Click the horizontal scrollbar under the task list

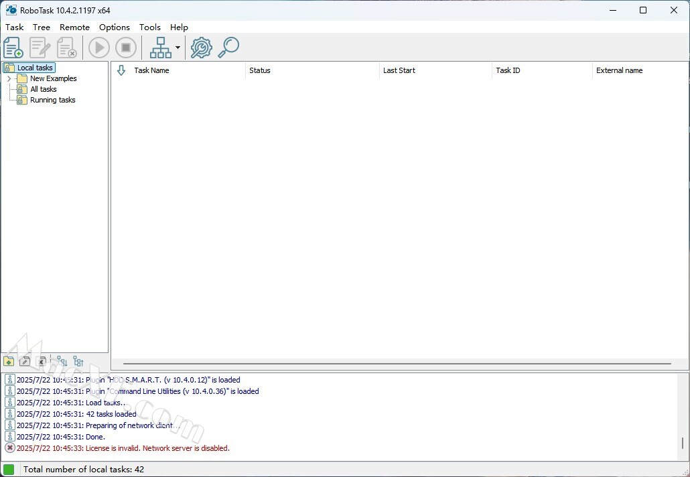[397, 364]
